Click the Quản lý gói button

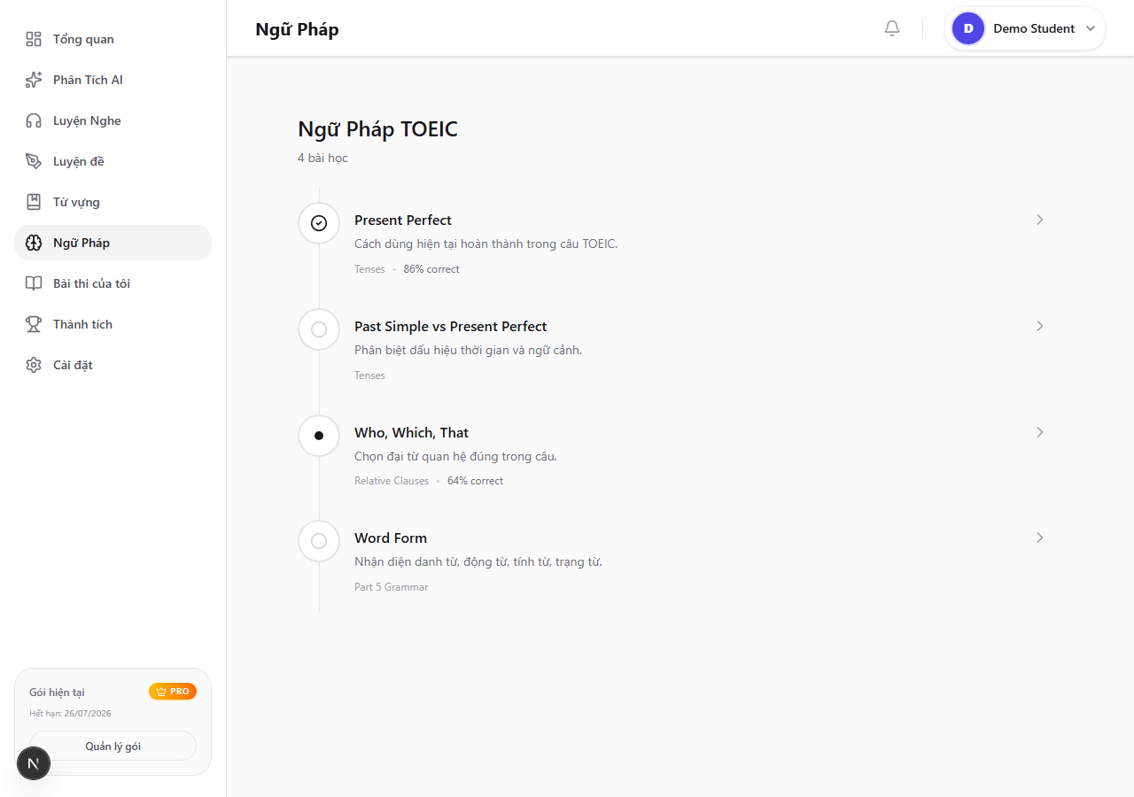113,746
